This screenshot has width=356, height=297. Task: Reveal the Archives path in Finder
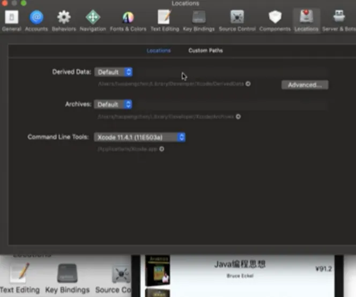coord(238,116)
